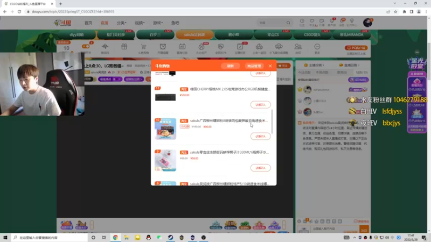
Task: Open the watch history clock icon
Action: pyautogui.click(x=302, y=22)
